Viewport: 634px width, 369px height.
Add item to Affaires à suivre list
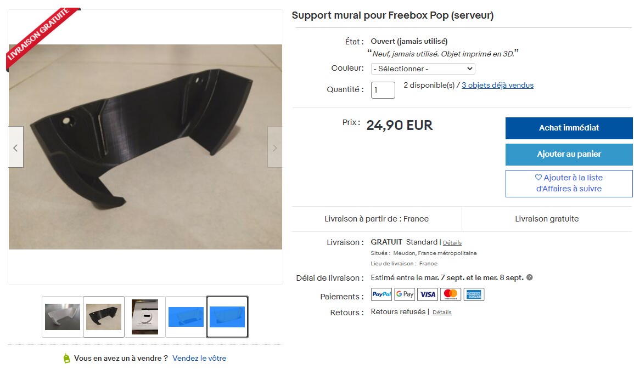(569, 183)
